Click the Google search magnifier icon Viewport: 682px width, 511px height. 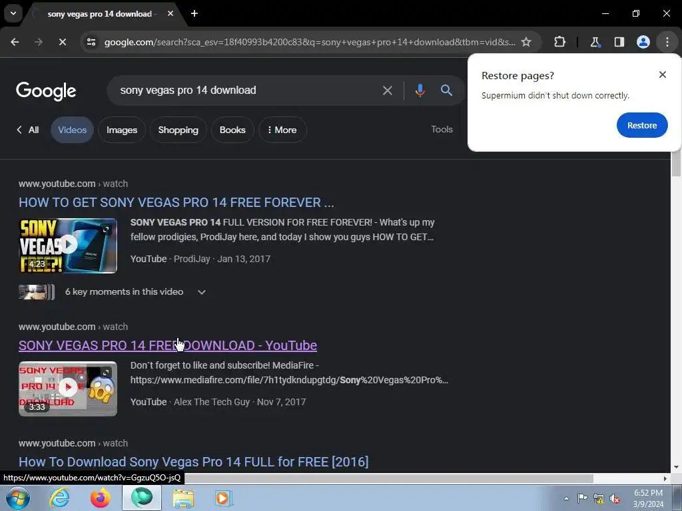click(446, 90)
